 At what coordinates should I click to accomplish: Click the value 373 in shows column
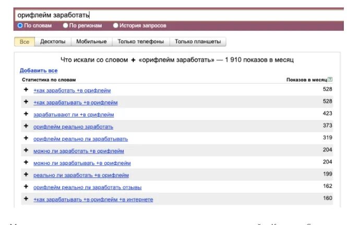(328, 125)
